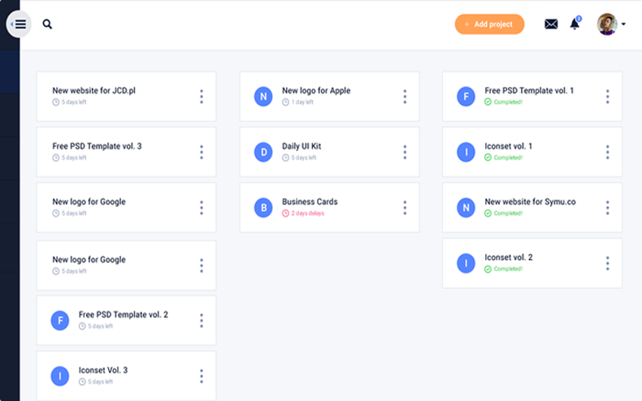The image size is (642, 401).
Task: Select the F avatar for Free PSD Template vol. 1
Action: 466,97
